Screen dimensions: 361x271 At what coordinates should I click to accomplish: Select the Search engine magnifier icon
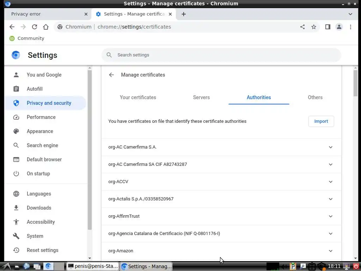click(16, 145)
